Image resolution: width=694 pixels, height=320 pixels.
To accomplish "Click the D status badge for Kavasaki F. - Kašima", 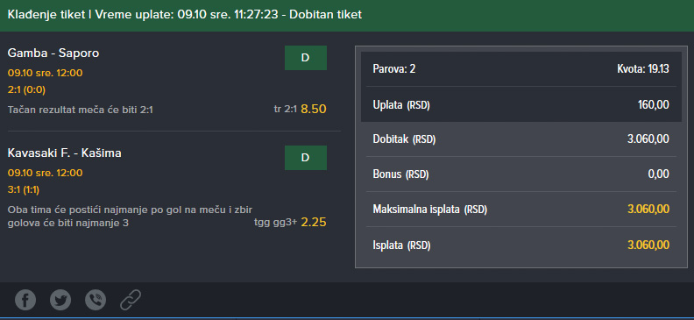I will (x=306, y=158).
